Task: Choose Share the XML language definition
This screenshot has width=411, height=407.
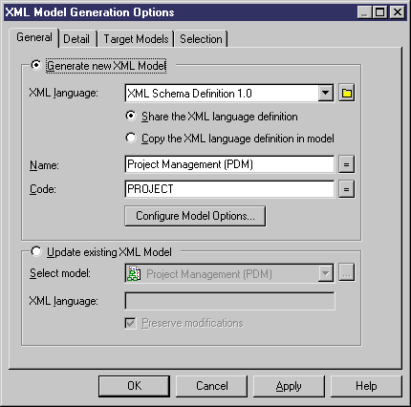Action: 131,116
